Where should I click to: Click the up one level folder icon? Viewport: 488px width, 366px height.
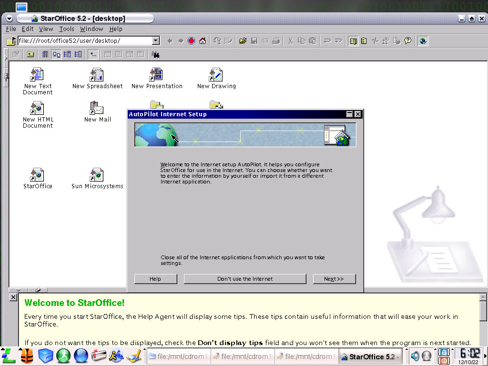(x=30, y=54)
